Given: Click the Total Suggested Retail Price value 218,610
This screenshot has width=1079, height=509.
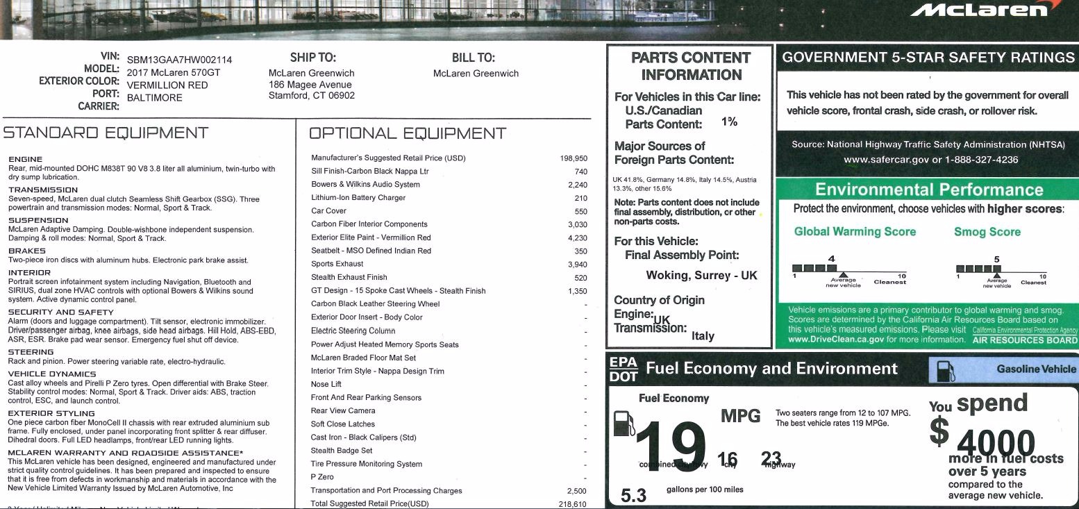Looking at the screenshot, I should (x=573, y=504).
